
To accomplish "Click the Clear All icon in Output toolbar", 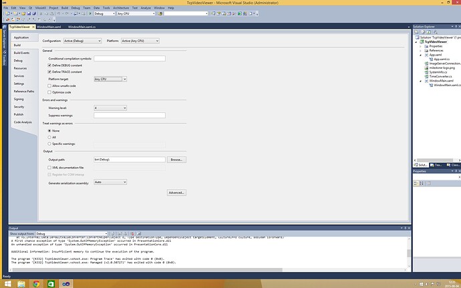I will pos(132,234).
